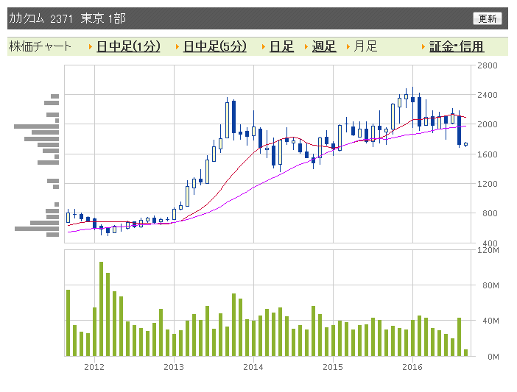Click the 株価チャート heading text

(x=40, y=46)
